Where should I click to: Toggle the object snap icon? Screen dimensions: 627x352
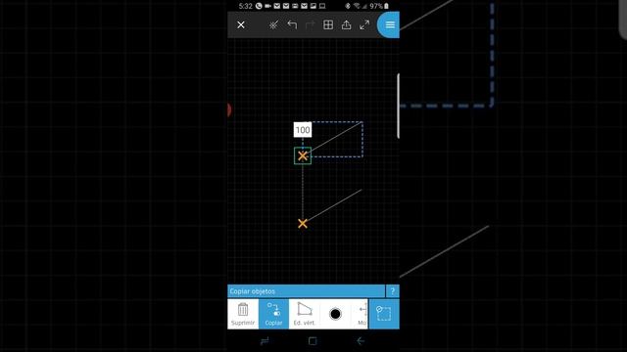tap(273, 24)
